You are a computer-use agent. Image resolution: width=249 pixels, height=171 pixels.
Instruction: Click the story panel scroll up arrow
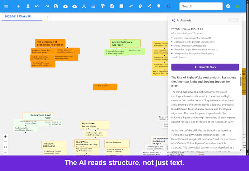pos(240,75)
